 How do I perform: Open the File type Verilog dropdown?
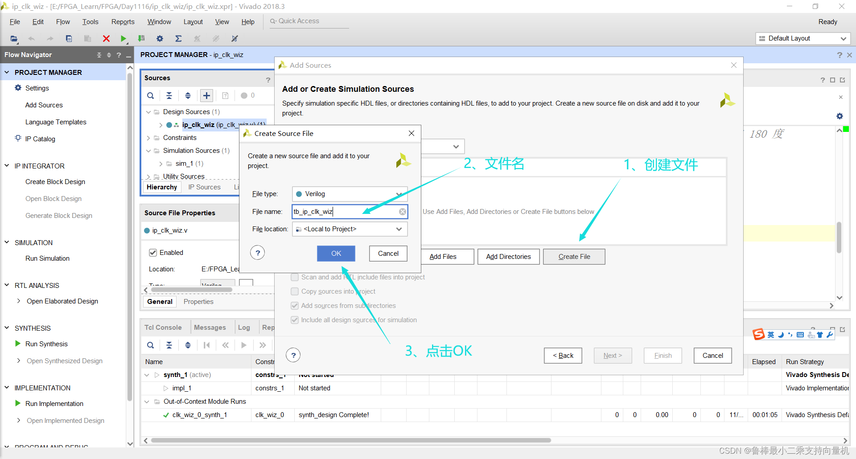[x=350, y=194]
